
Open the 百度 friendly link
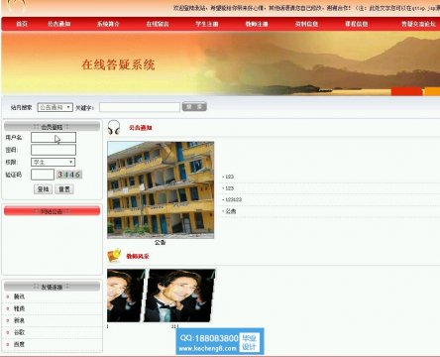19,344
